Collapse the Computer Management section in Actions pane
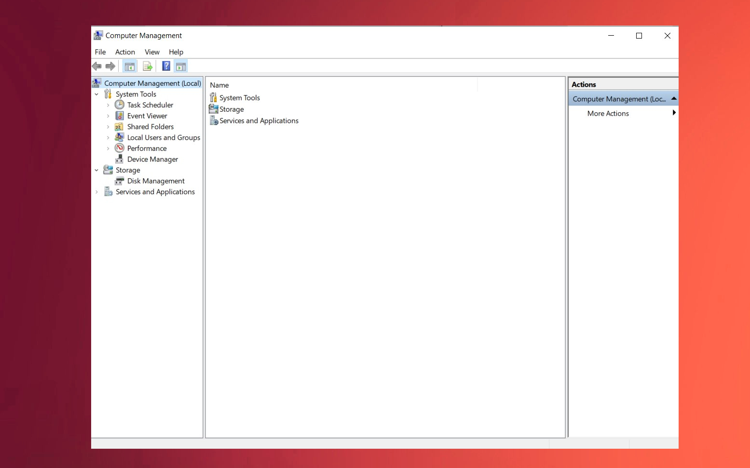Image resolution: width=750 pixels, height=468 pixels. pos(674,98)
